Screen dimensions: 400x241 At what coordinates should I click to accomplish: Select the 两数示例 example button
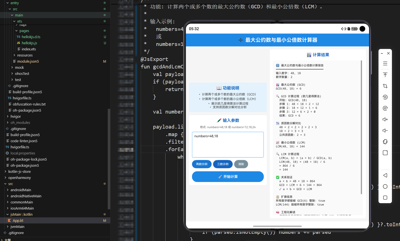pos(202,164)
